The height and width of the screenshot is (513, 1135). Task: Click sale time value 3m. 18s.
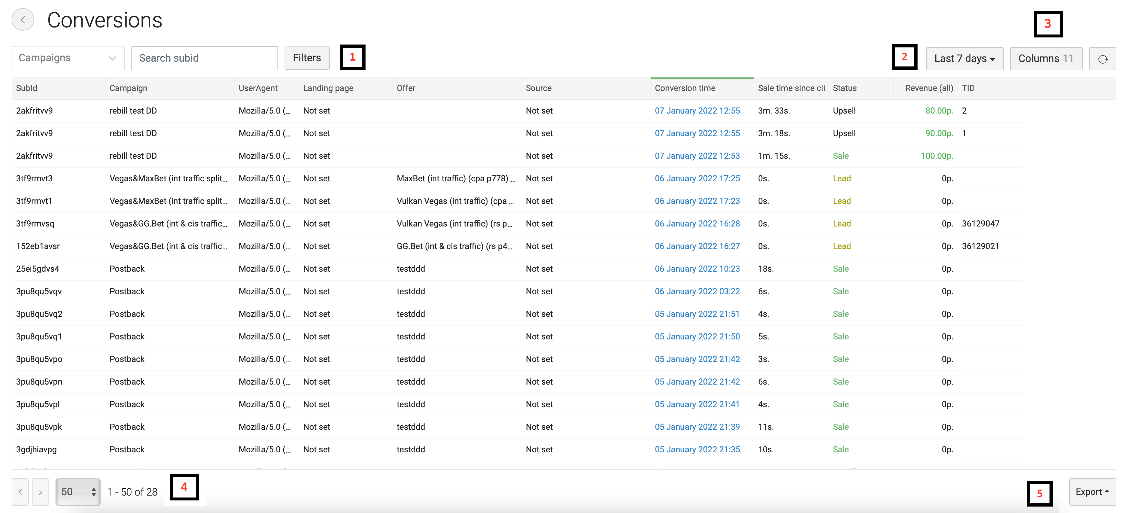click(x=774, y=133)
